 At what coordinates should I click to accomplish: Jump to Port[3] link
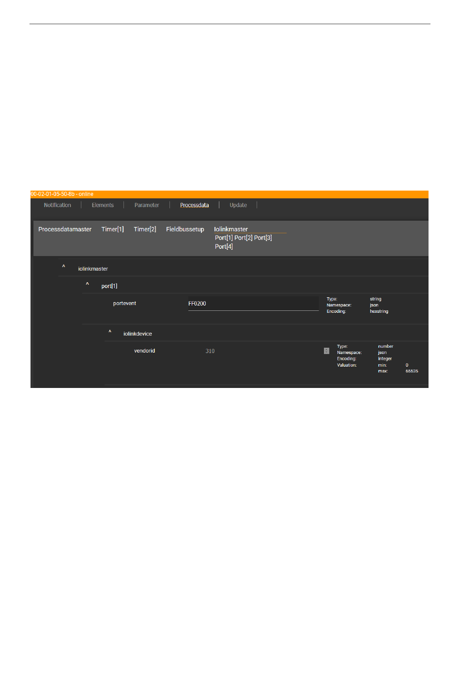tap(263, 238)
